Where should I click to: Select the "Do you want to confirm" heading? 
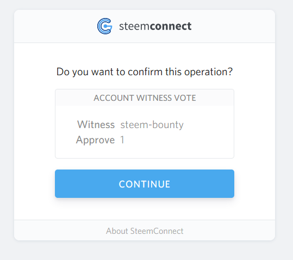pos(145,72)
